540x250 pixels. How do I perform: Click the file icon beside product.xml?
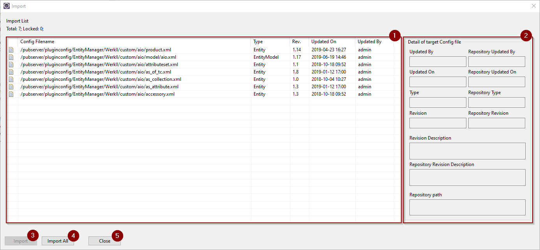[x=11, y=50]
